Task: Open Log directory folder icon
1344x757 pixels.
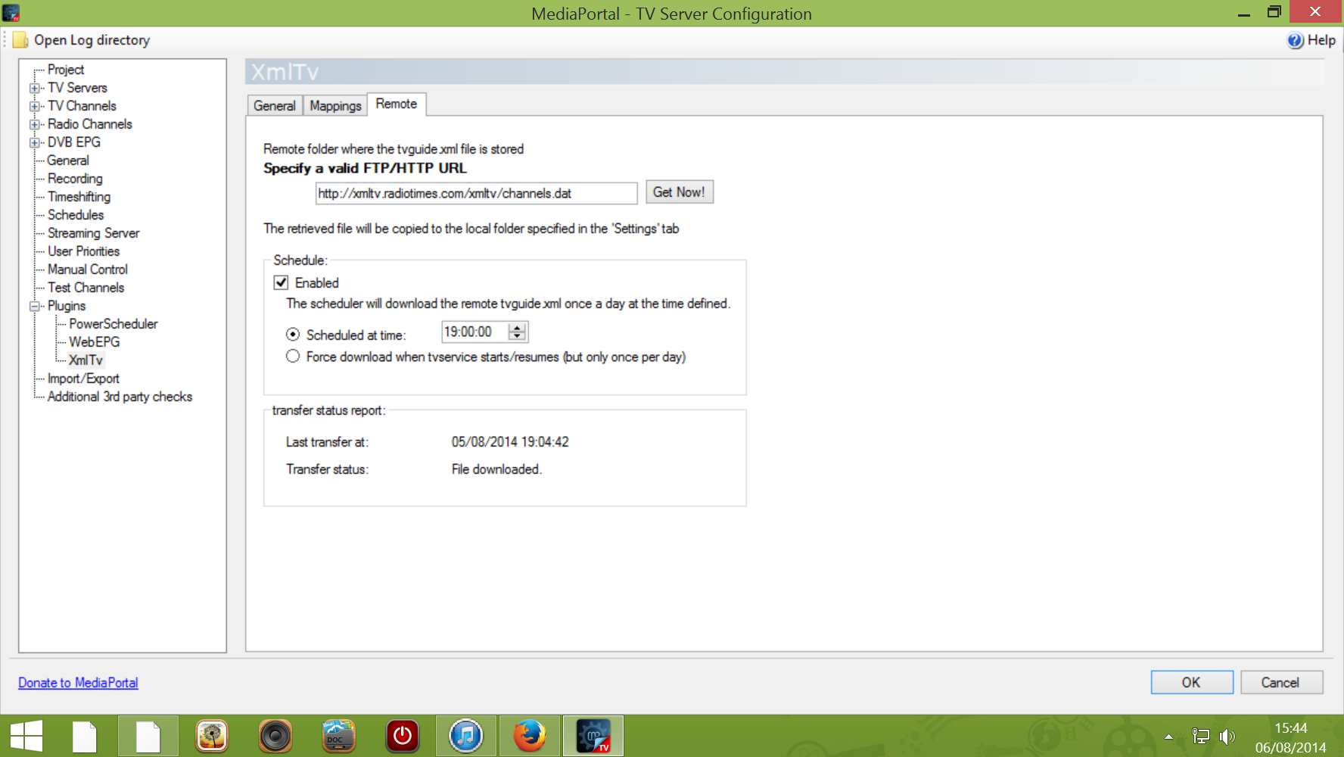Action: pyautogui.click(x=21, y=40)
